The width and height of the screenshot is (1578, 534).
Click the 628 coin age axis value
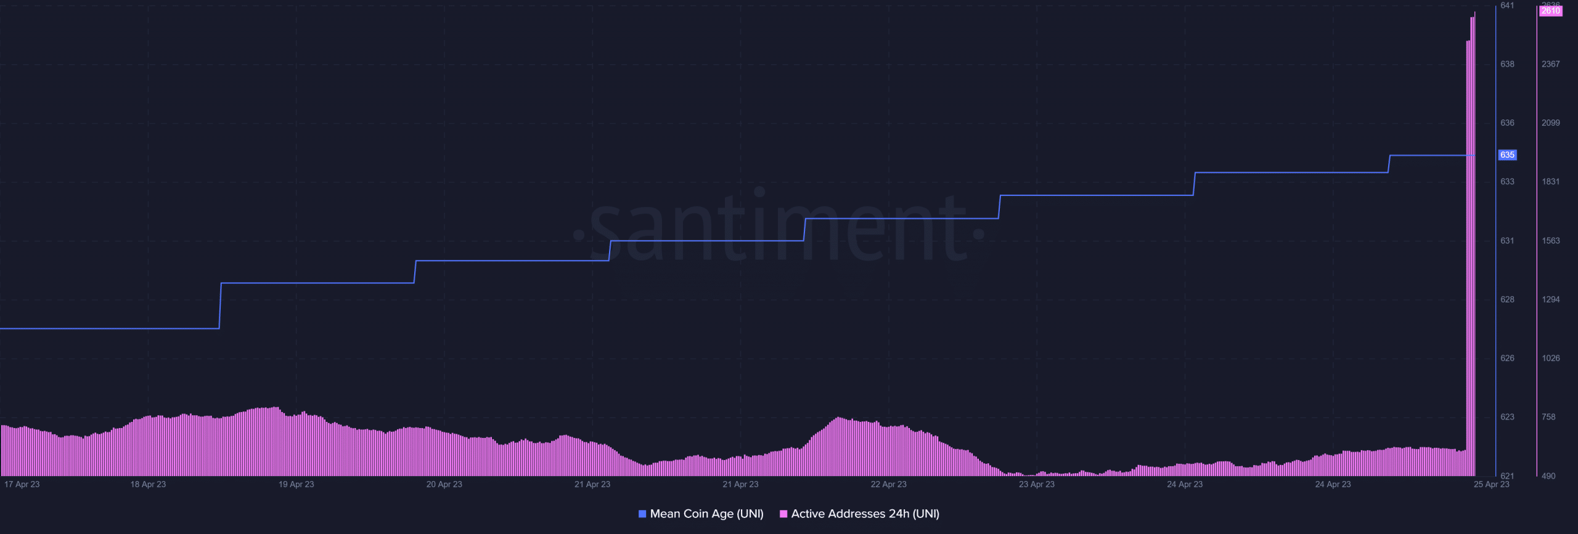tap(1507, 299)
